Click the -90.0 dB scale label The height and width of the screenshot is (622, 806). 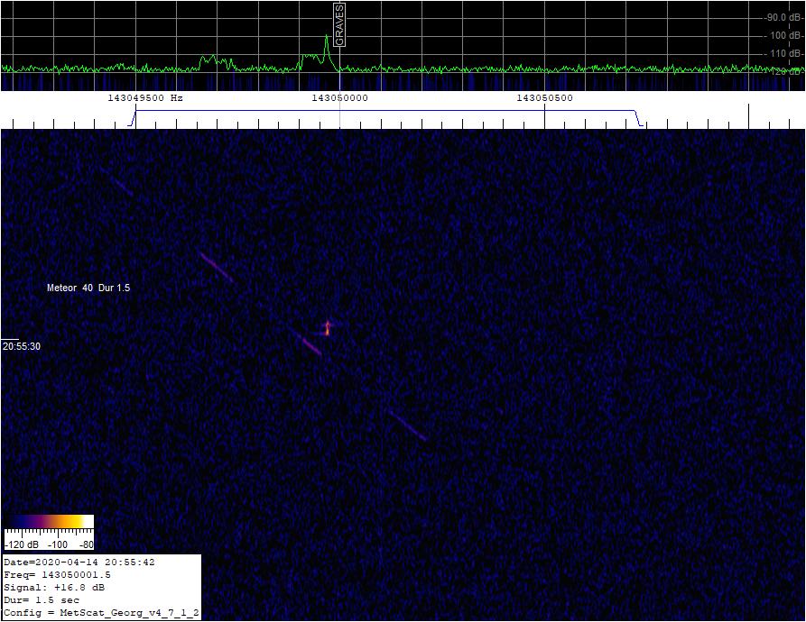tap(784, 17)
